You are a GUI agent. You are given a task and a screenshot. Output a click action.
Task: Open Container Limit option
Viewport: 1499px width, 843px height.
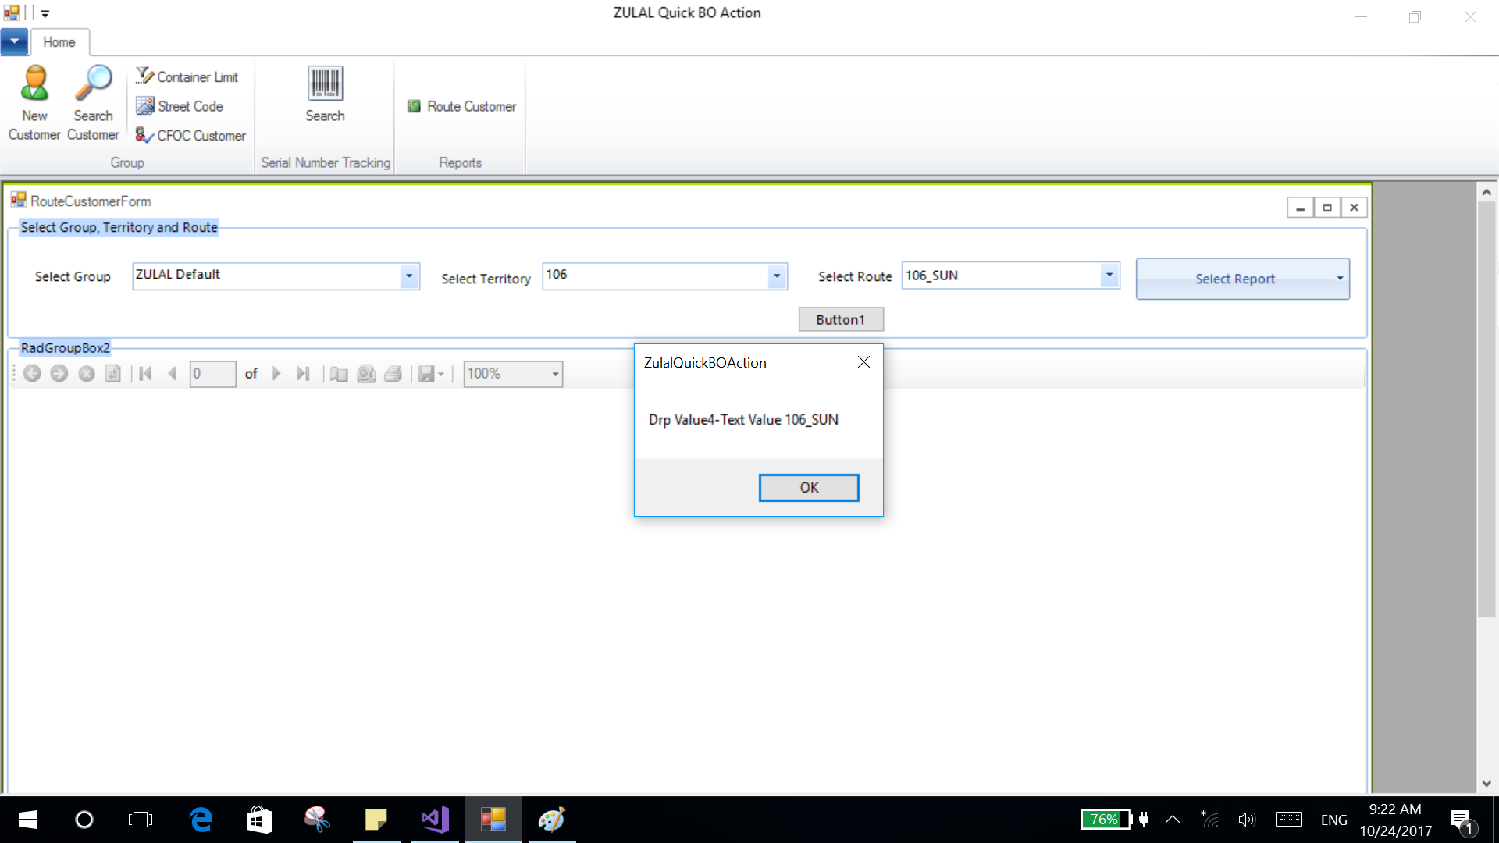point(187,76)
